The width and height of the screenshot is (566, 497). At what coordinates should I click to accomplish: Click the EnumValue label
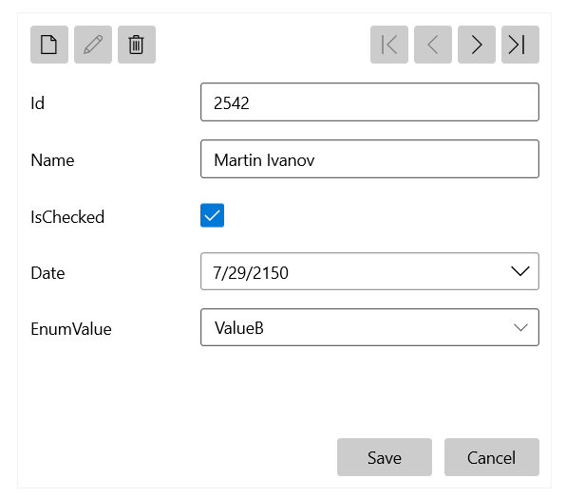click(x=71, y=329)
